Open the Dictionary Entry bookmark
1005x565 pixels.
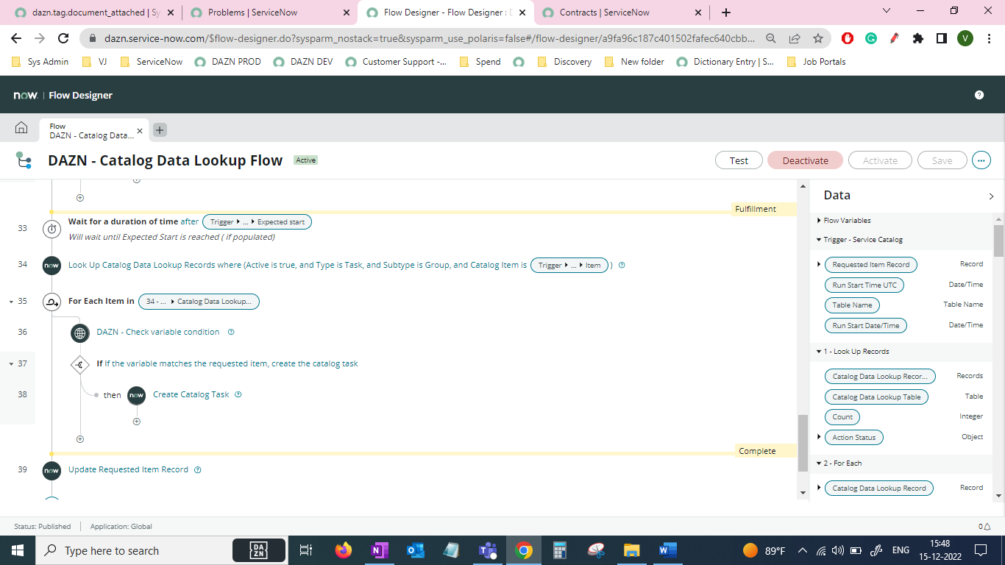click(725, 62)
